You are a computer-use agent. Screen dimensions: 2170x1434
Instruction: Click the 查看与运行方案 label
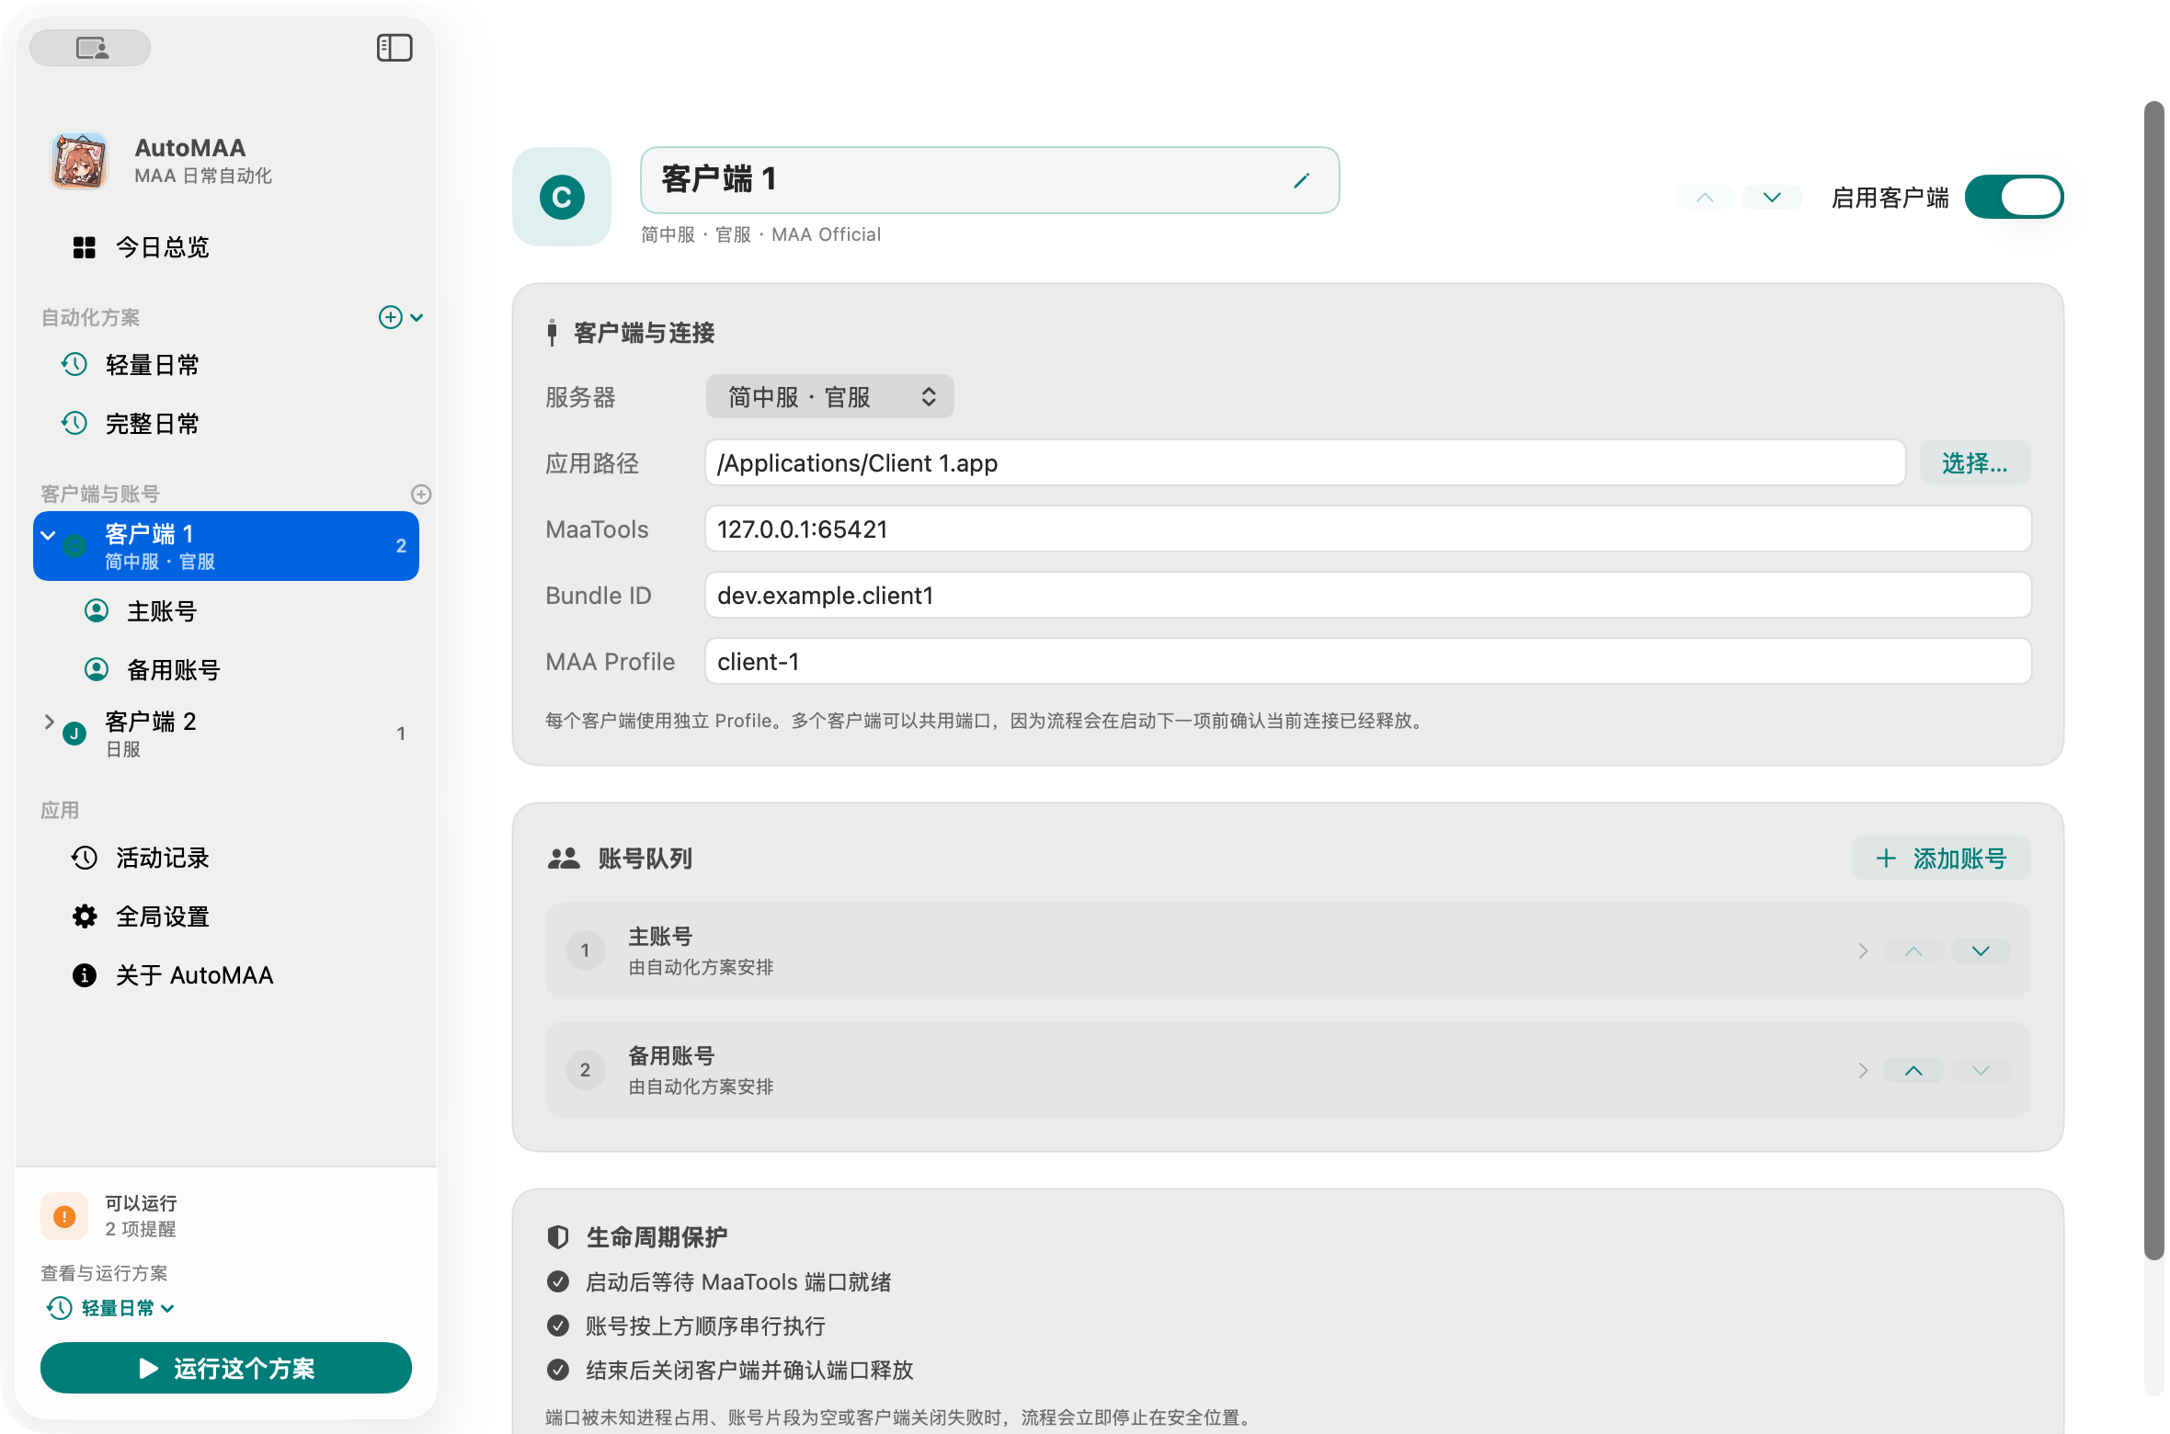(x=104, y=1273)
